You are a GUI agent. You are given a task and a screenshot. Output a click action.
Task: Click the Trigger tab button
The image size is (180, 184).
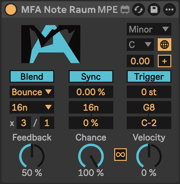point(149,77)
